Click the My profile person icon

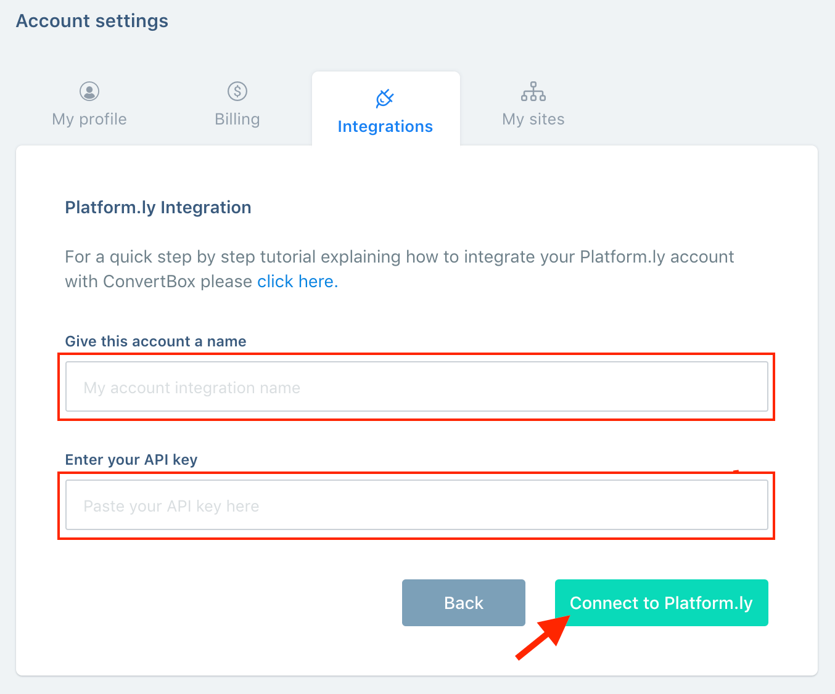(89, 91)
